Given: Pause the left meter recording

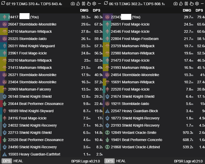Looking at the screenshot, I should 83,4.
